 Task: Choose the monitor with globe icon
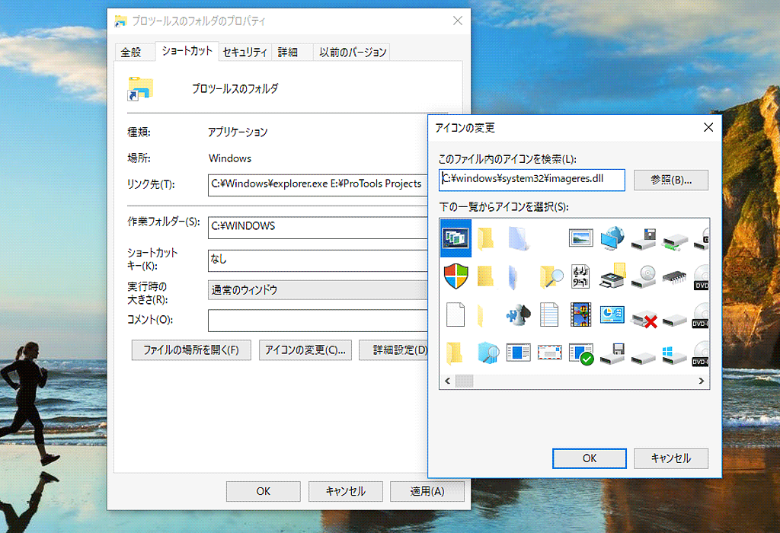612,238
